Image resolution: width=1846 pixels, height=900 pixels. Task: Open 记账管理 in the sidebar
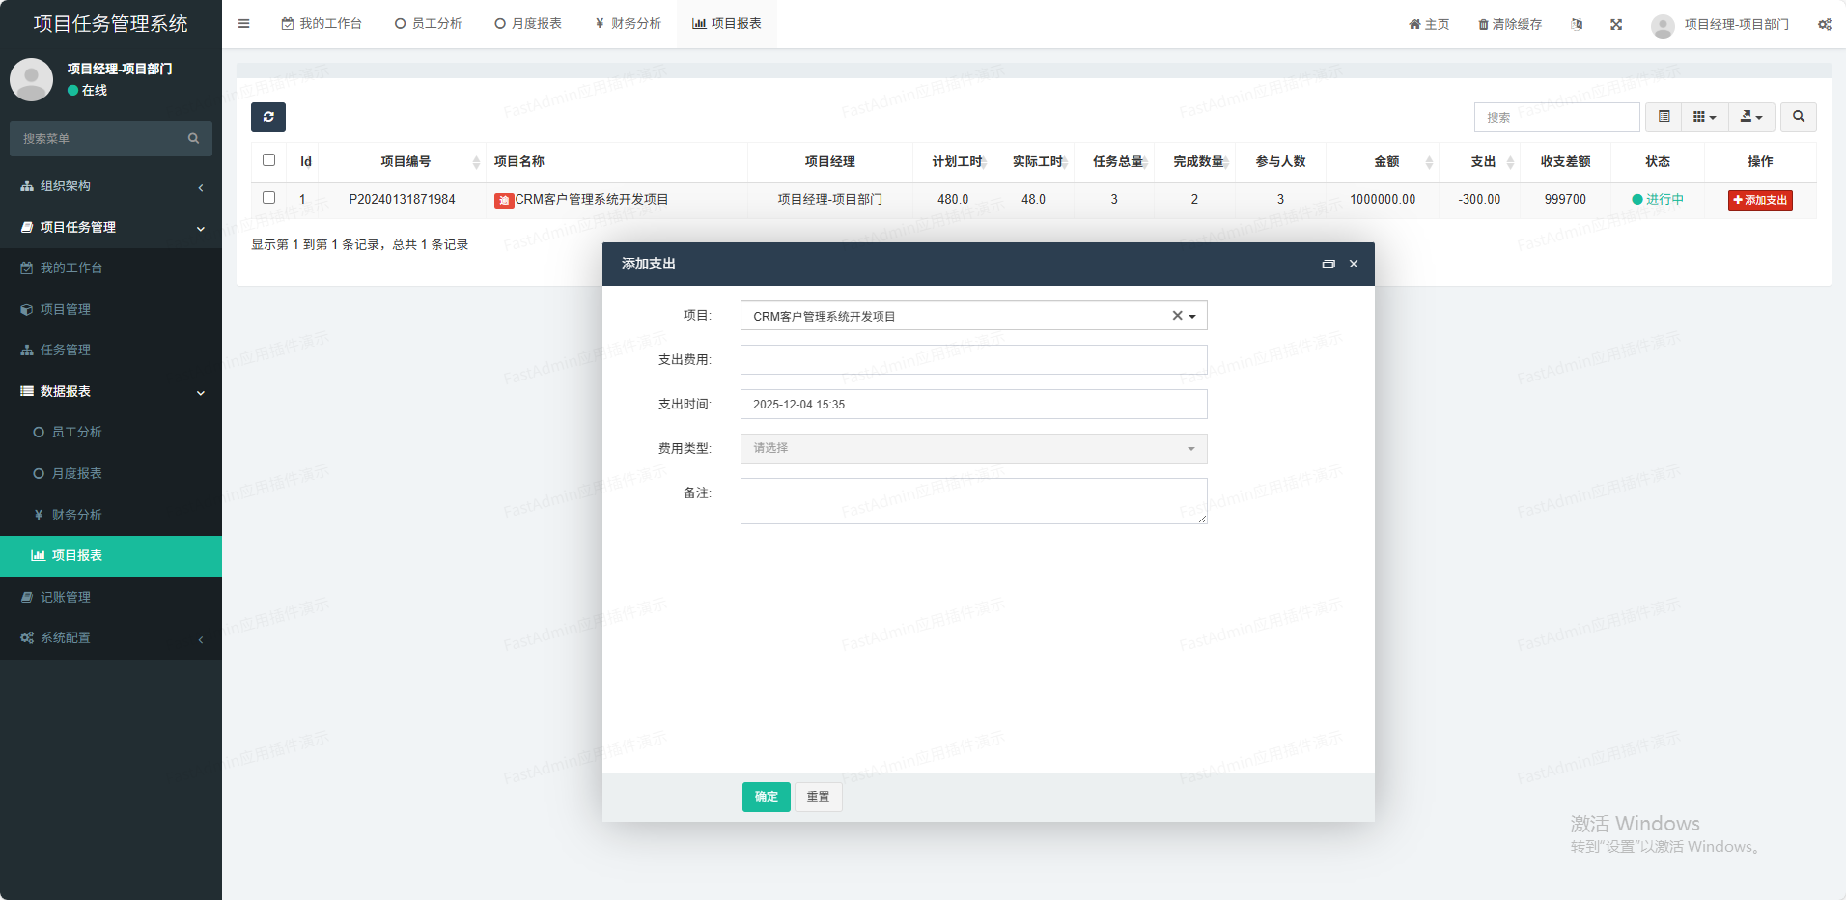(66, 597)
